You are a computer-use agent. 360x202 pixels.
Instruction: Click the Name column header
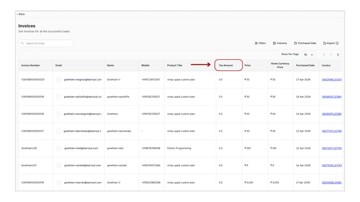tap(111, 65)
